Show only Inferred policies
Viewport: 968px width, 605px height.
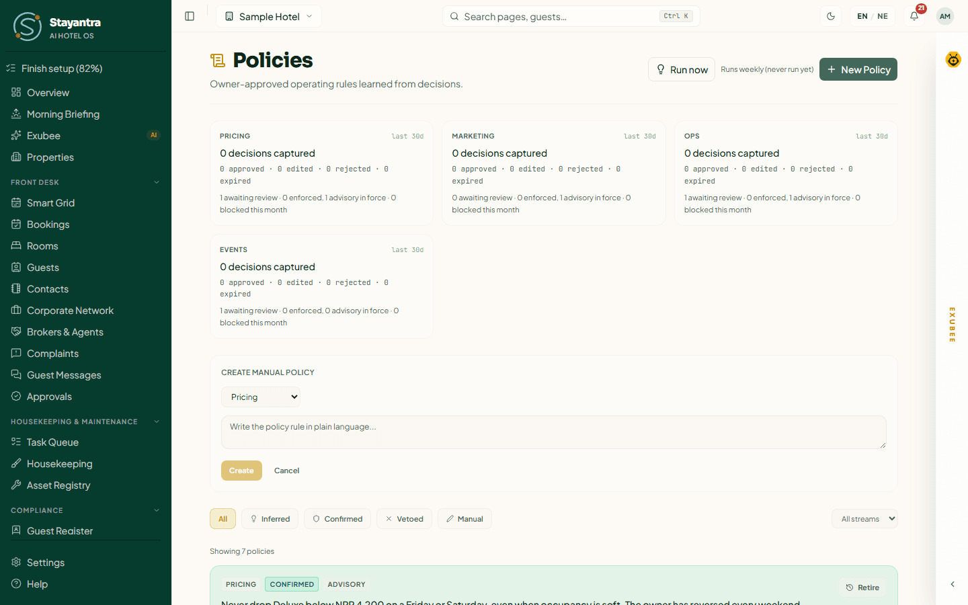coord(270,519)
